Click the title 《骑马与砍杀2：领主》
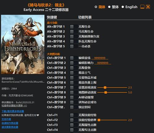The height and width of the screenshot is (133, 154). pyautogui.click(x=46, y=5)
